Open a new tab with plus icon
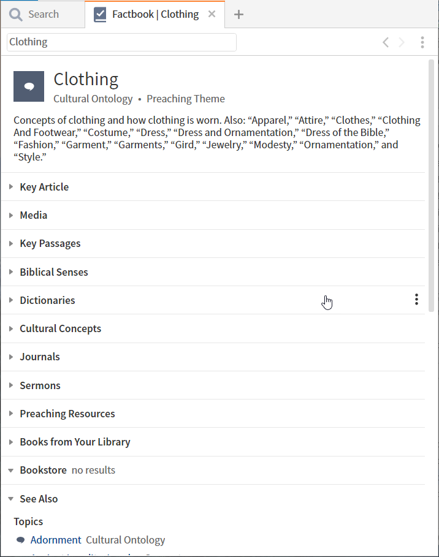439x557 pixels. pos(239,15)
